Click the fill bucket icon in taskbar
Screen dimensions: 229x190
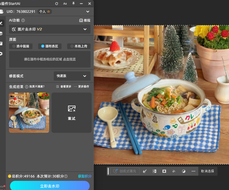click(x=174, y=171)
